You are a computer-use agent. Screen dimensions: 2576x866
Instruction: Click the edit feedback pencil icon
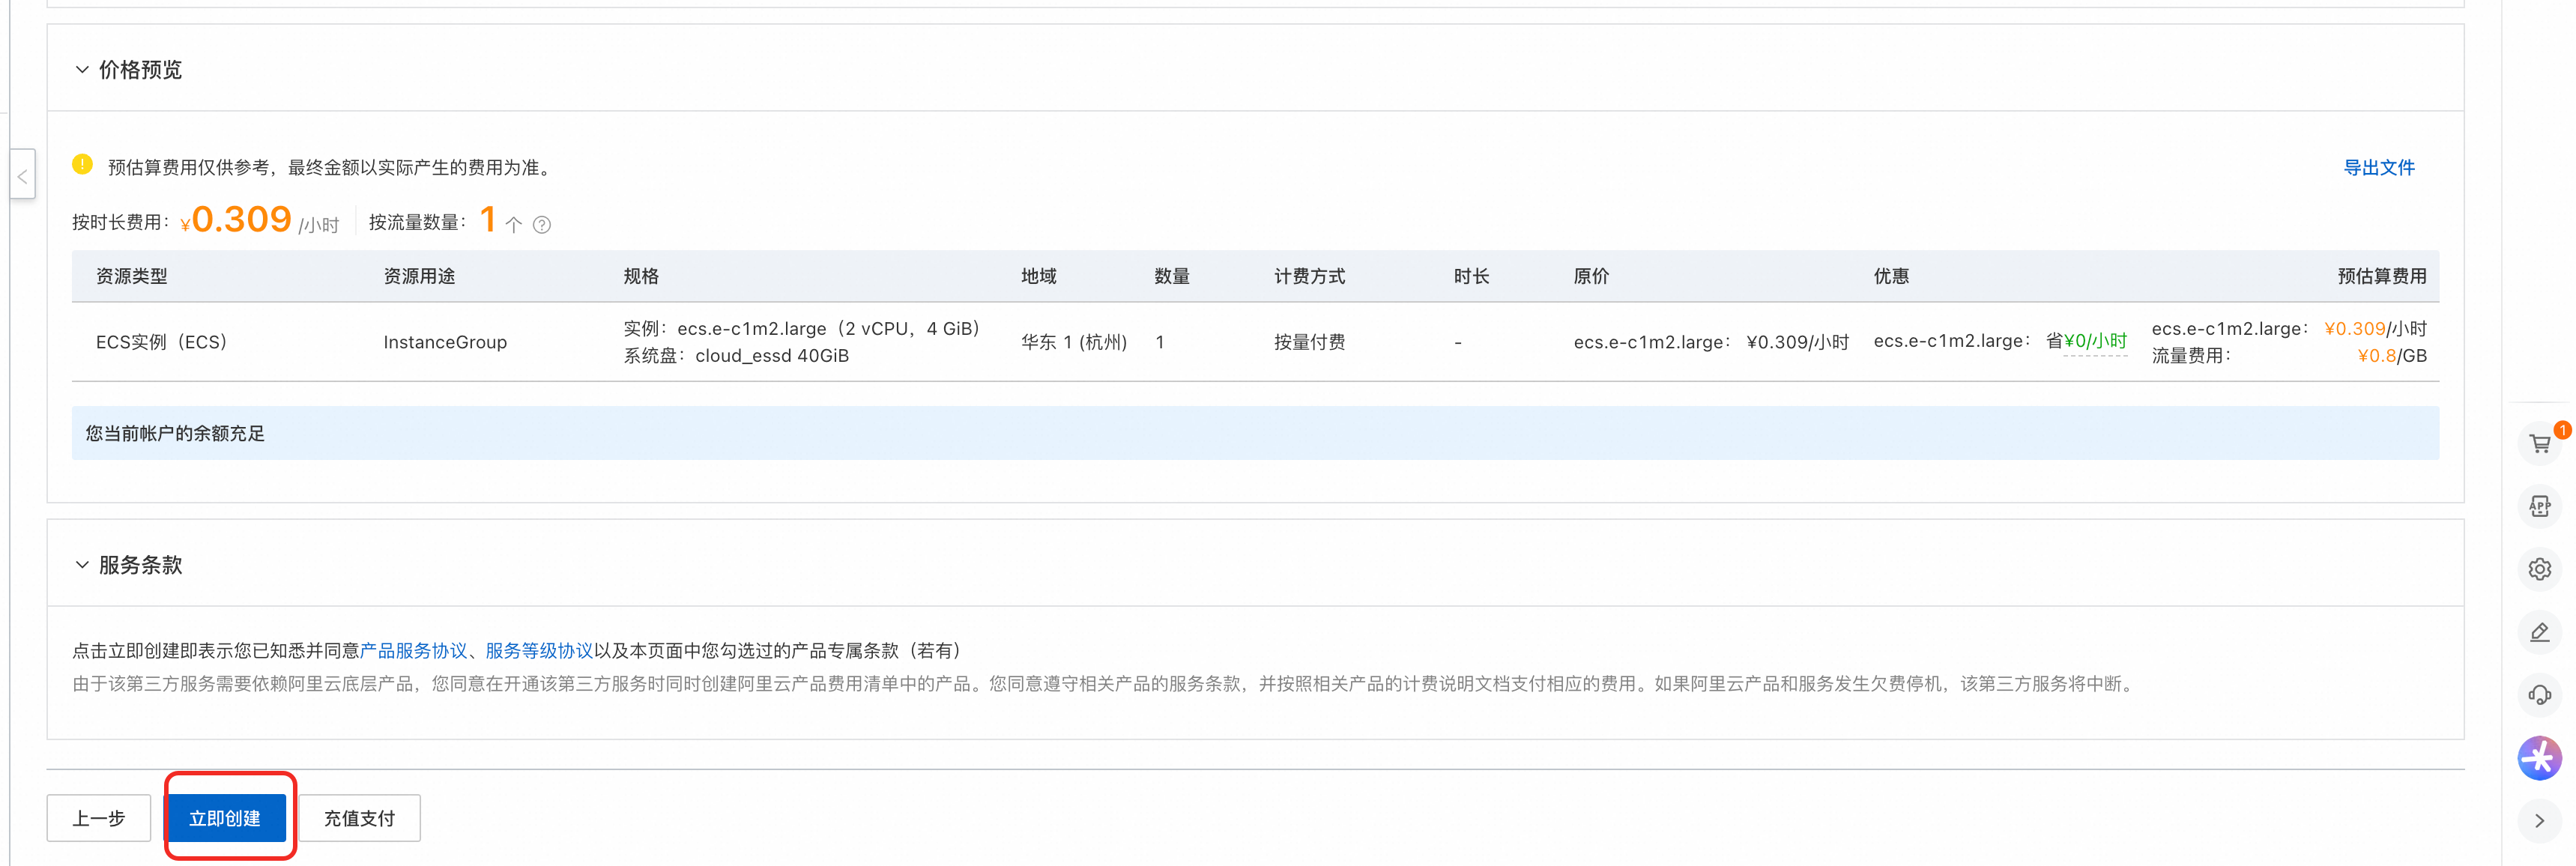pyautogui.click(x=2539, y=633)
